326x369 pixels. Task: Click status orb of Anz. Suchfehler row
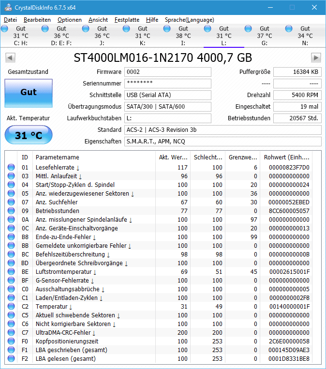pyautogui.click(x=11, y=202)
